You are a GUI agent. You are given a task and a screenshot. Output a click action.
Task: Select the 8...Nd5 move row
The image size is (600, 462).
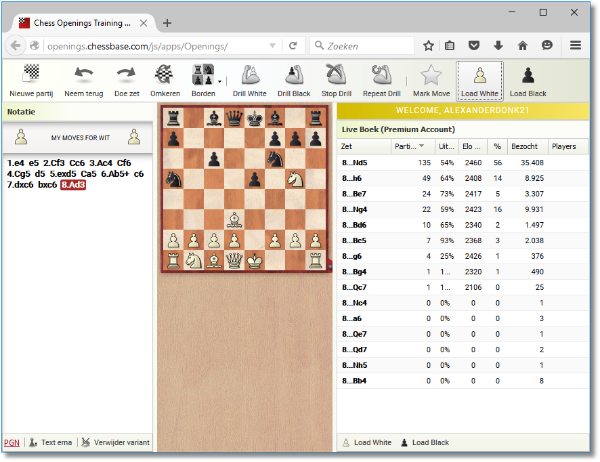[354, 163]
